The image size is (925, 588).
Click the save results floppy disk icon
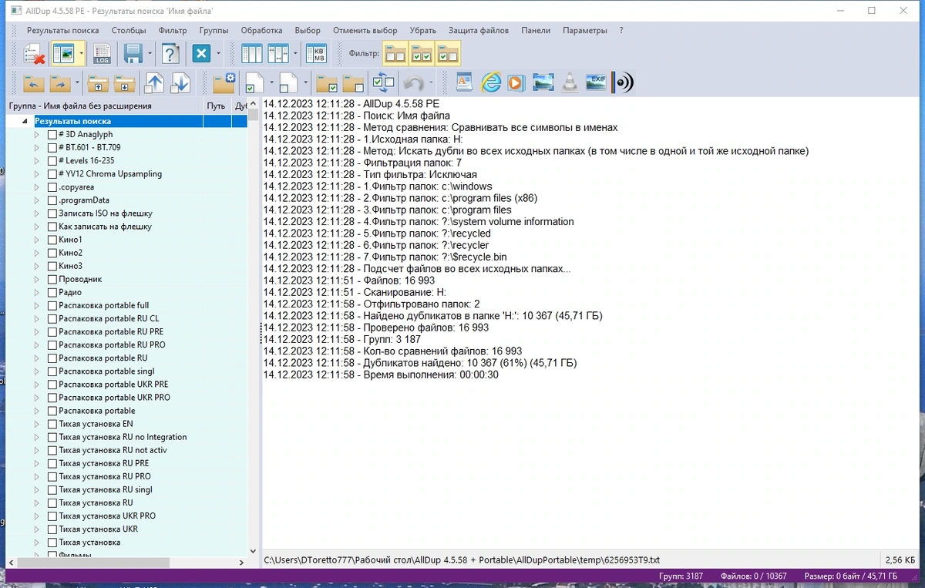133,54
